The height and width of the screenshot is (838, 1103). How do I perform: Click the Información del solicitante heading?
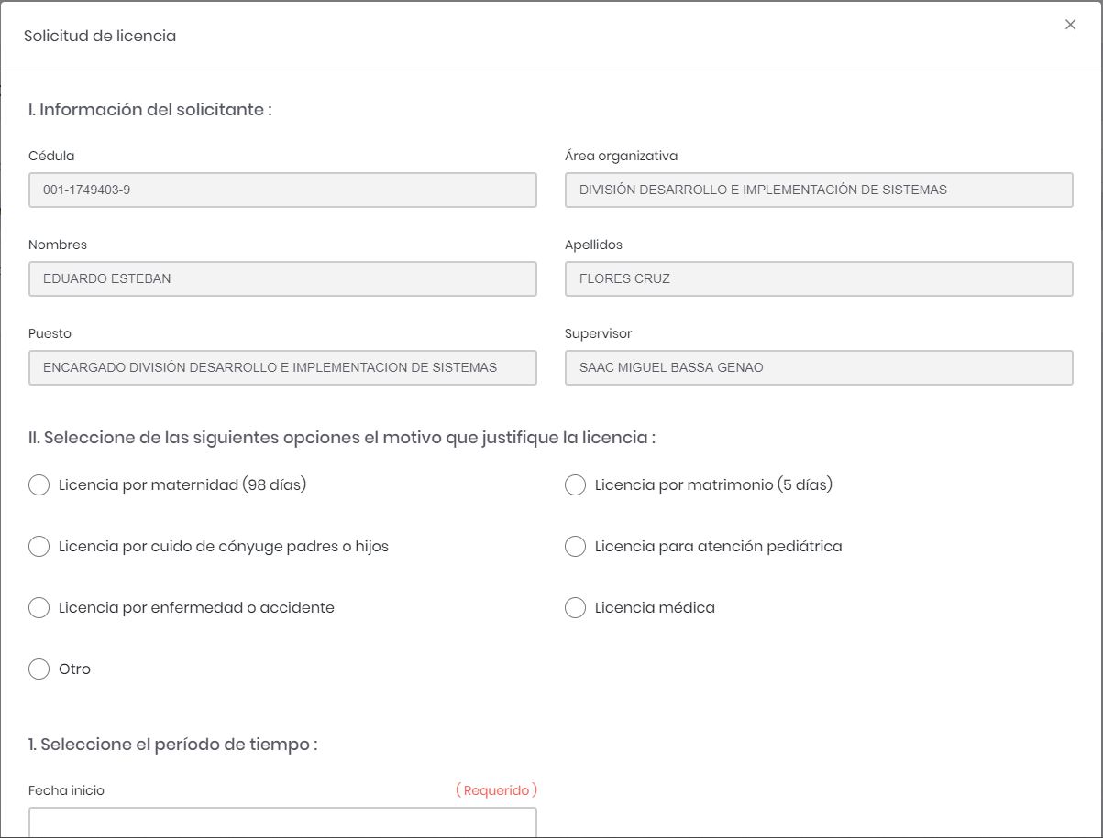[150, 110]
